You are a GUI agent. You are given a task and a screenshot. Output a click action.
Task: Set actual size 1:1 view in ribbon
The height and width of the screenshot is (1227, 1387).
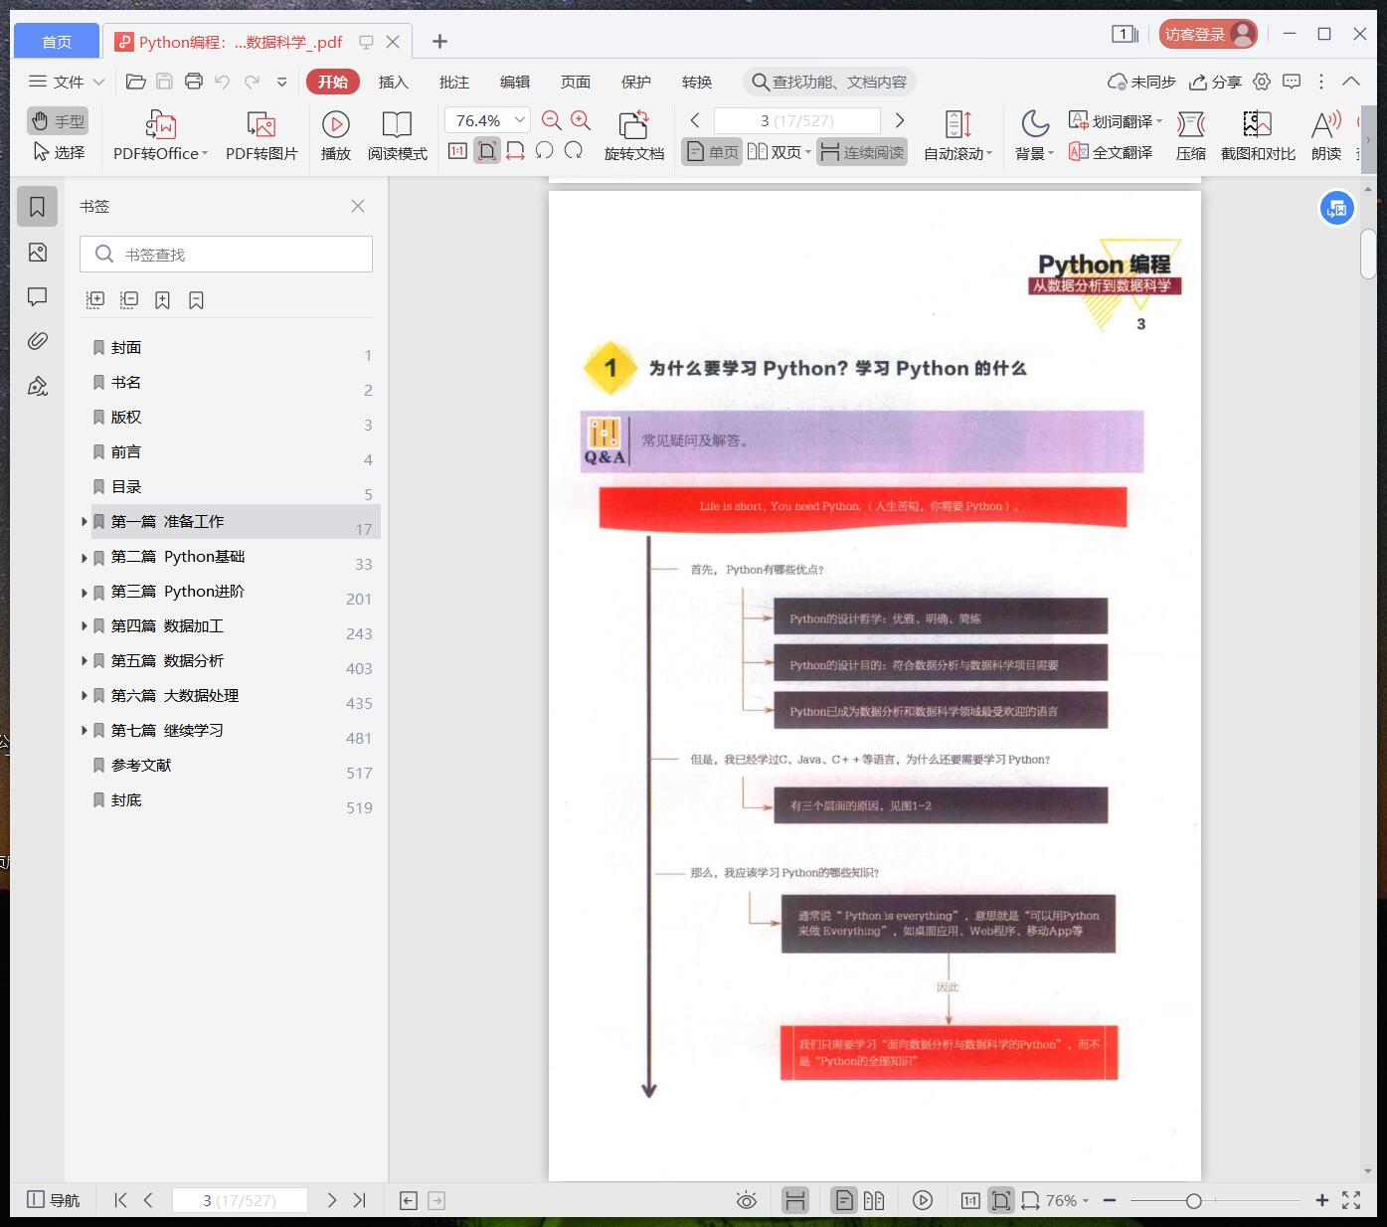point(457,151)
